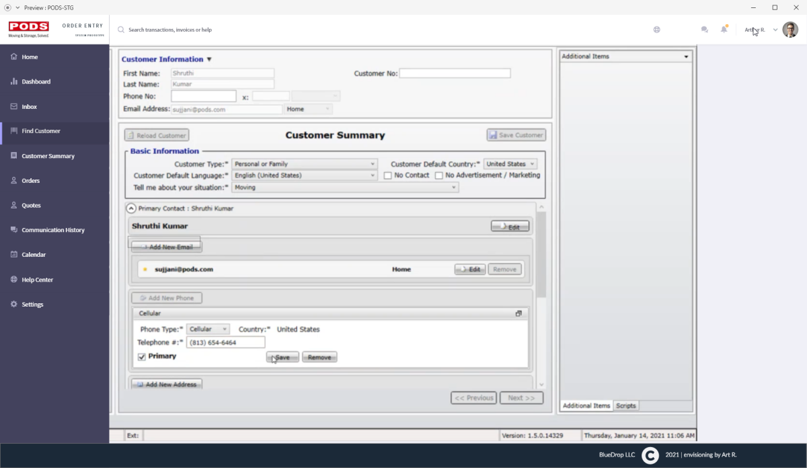The image size is (807, 468).
Task: Open Settings gear in sidebar
Action: tap(14, 305)
